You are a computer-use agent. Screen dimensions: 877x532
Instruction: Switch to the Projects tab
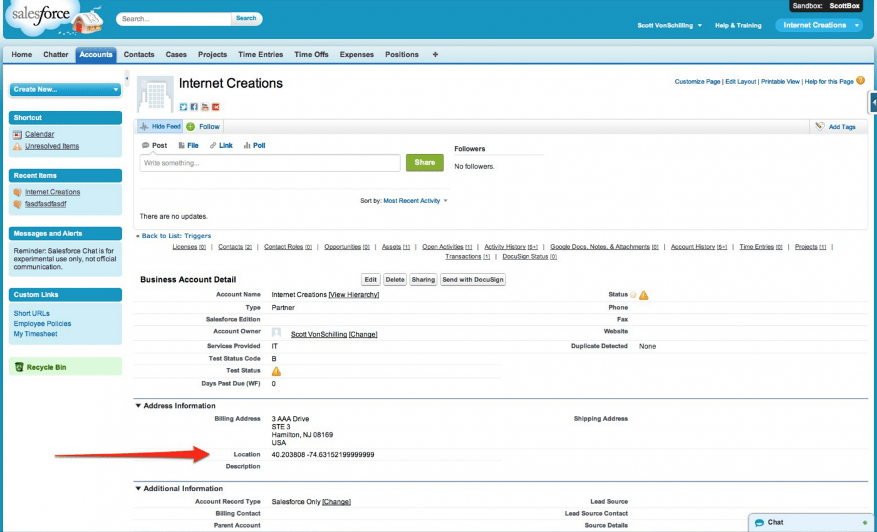(212, 55)
